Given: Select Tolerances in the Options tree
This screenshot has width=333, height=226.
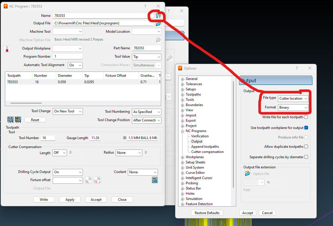Looking at the screenshot, I should click(194, 84).
